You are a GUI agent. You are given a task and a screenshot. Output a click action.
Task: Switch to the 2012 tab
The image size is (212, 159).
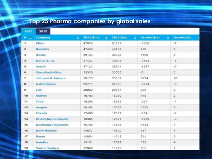point(43,31)
